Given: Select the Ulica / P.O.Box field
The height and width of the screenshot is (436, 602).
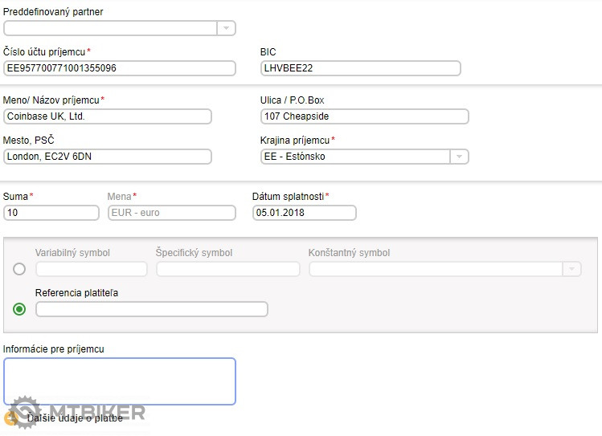Looking at the screenshot, I should tap(364, 116).
